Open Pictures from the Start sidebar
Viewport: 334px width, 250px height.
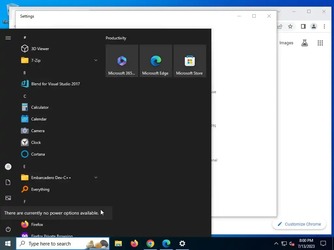(x=8, y=198)
